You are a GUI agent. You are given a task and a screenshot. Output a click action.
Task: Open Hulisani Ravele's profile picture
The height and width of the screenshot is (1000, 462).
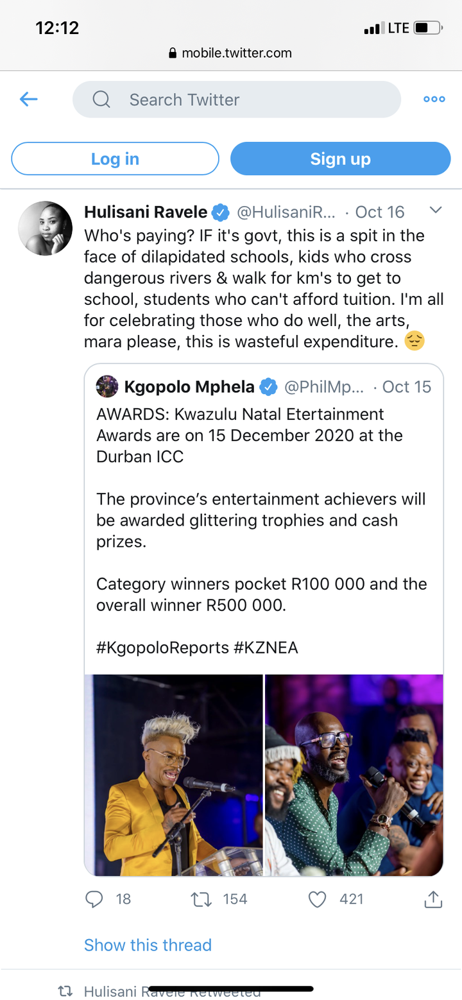point(45,228)
